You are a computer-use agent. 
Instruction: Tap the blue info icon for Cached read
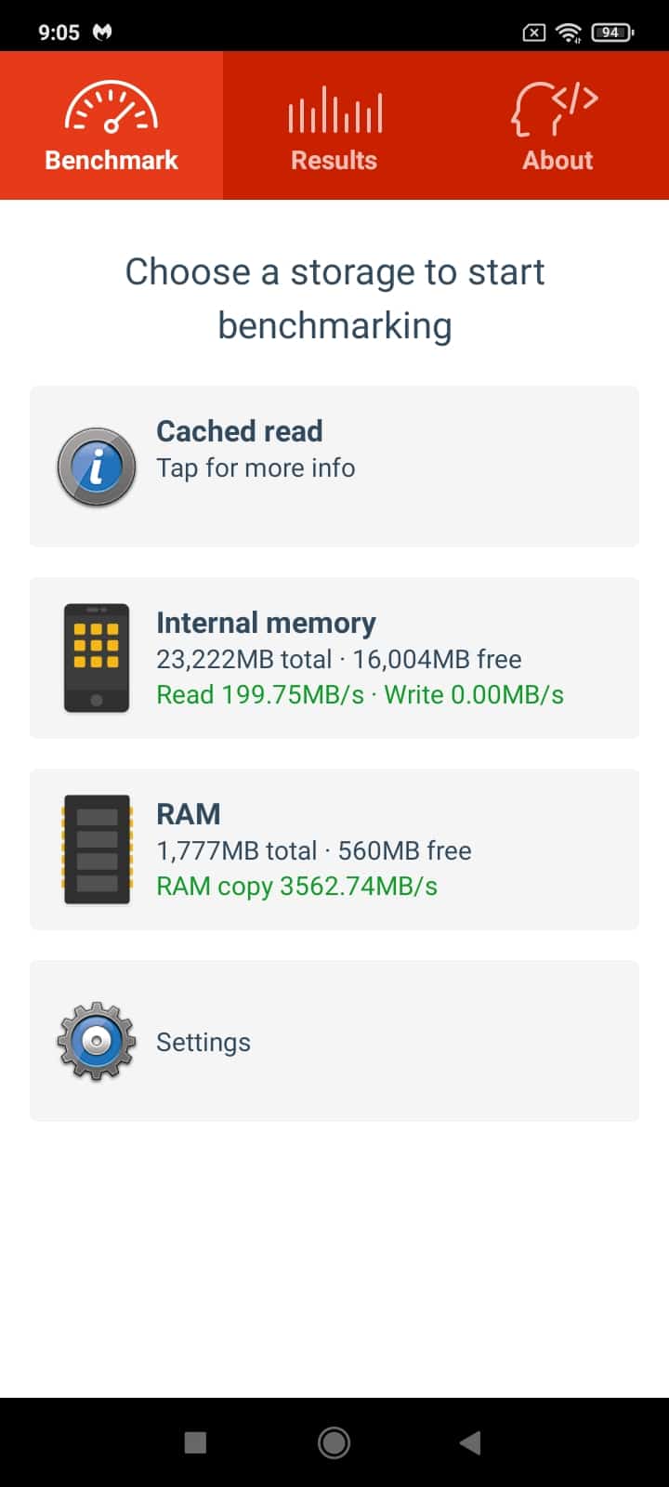pos(97,467)
